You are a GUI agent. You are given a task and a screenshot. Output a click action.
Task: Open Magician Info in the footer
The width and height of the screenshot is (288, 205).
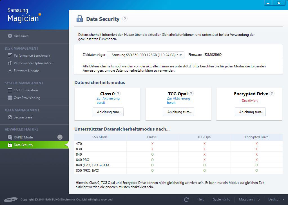coord(249,199)
